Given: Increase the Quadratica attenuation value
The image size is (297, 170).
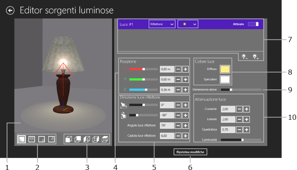Looking at the screenshot, I should [247, 130].
